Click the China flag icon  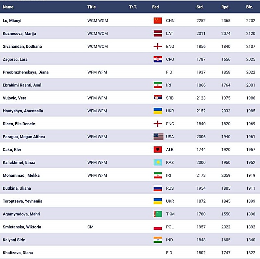158,20
